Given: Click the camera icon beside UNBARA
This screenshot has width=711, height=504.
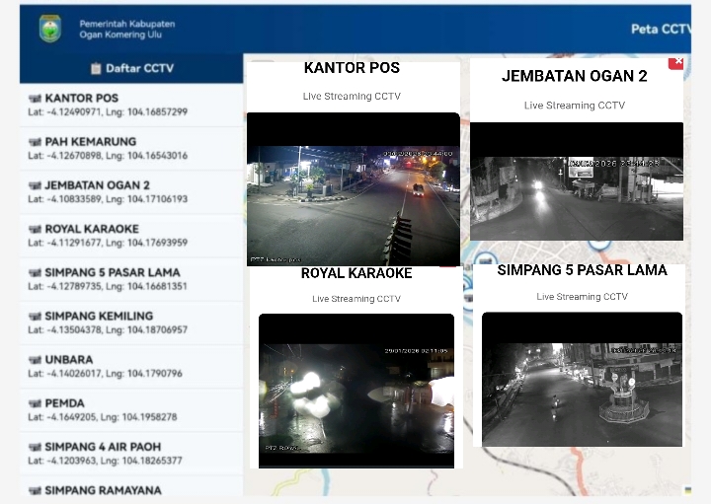Looking at the screenshot, I should click(36, 360).
